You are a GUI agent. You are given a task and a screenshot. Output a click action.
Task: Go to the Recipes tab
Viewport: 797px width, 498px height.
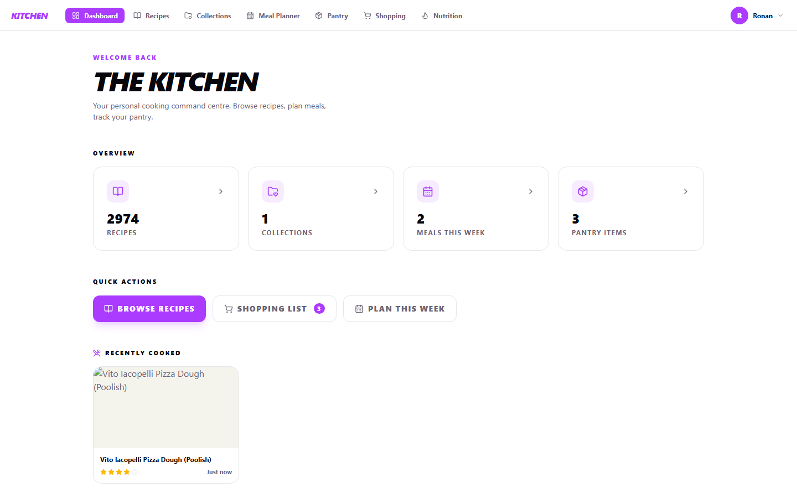tap(152, 15)
